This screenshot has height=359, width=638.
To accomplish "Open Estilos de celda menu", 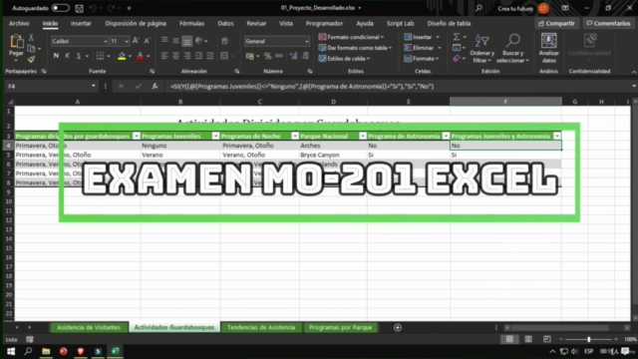I will coord(344,59).
